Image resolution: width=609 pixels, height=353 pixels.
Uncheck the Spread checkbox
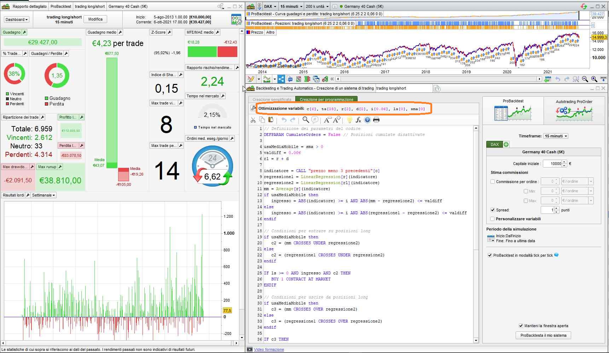click(x=493, y=210)
